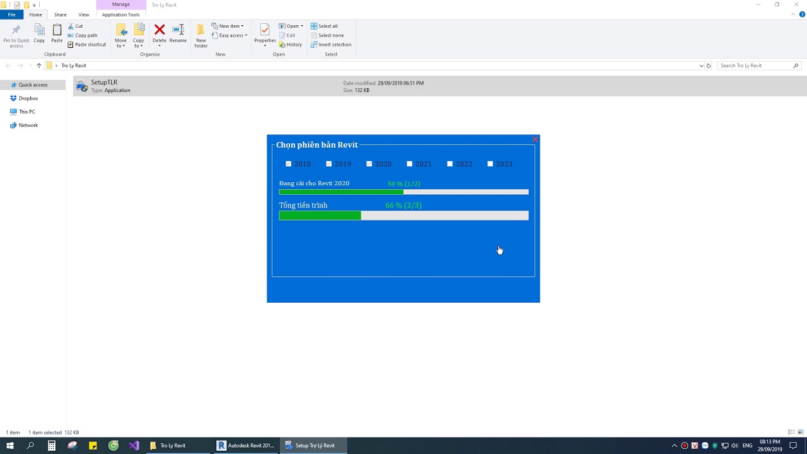Collapse the ribbon with the chevron

[793, 15]
